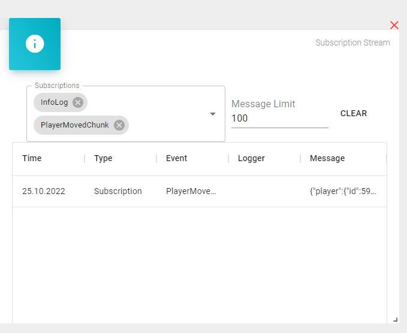Click the Message column header
The image size is (407, 333).
(327, 159)
